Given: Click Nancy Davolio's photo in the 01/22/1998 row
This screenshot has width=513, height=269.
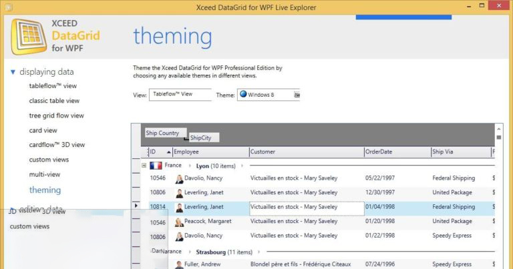Looking at the screenshot, I should pos(179,236).
